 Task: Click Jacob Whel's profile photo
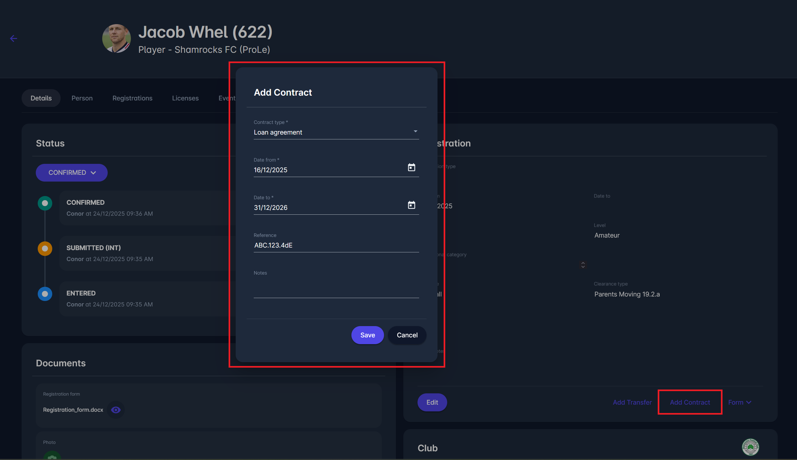click(x=116, y=39)
